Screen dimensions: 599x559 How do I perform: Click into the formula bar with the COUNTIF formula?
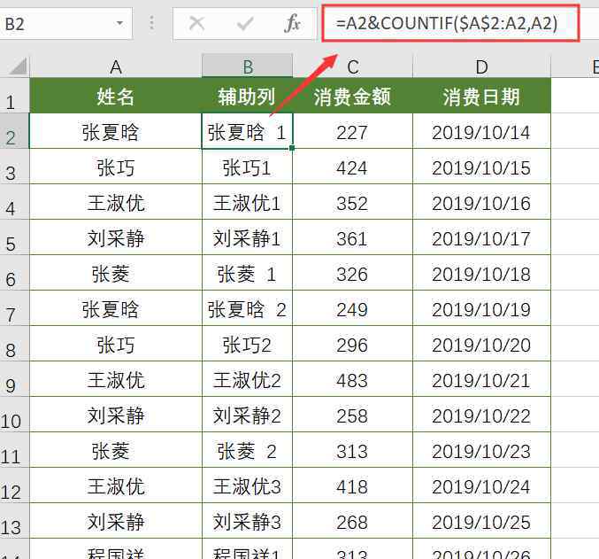tap(450, 23)
